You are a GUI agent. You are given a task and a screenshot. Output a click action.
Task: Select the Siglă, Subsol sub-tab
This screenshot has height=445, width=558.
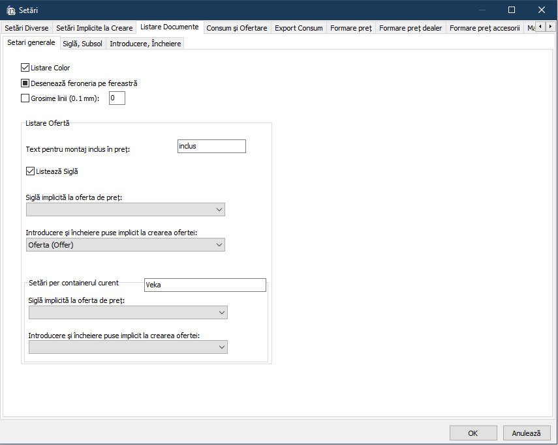coord(82,44)
